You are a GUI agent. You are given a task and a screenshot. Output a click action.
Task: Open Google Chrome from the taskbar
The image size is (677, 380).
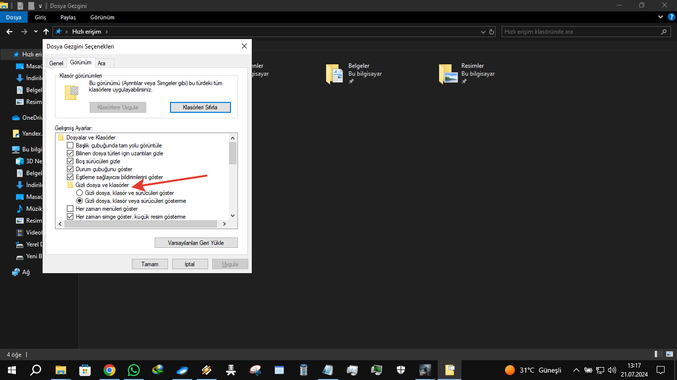tap(110, 370)
